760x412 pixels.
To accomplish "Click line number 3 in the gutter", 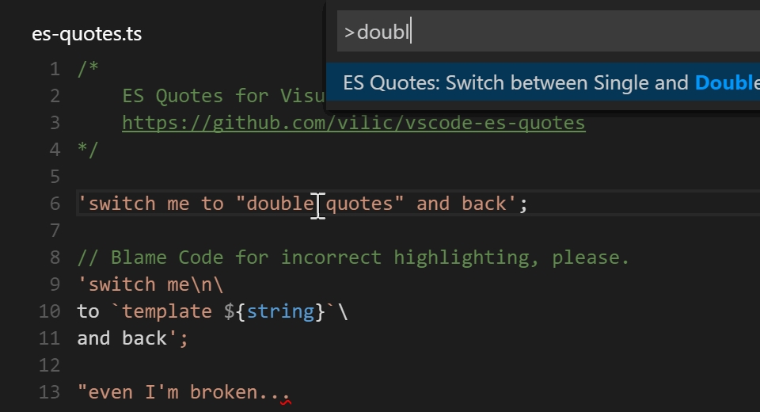I will click(x=54, y=123).
